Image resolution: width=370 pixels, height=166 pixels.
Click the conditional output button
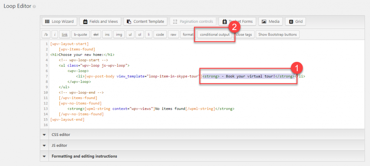point(215,34)
